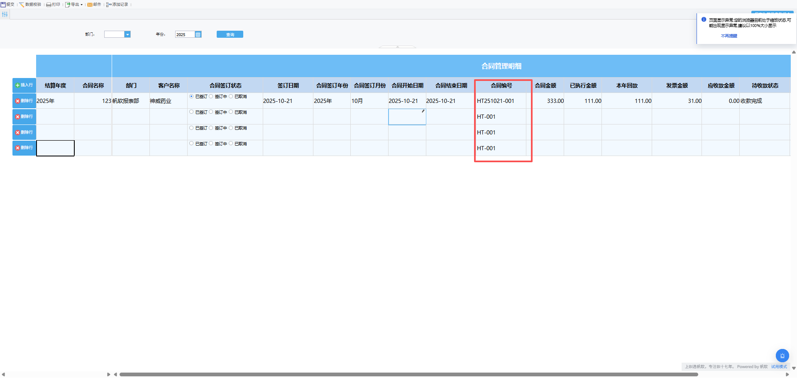Open the 部门 dropdown arrow
Image resolution: width=797 pixels, height=378 pixels.
127,34
